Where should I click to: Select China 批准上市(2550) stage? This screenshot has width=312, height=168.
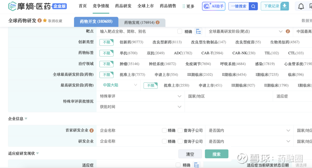(x=177, y=85)
